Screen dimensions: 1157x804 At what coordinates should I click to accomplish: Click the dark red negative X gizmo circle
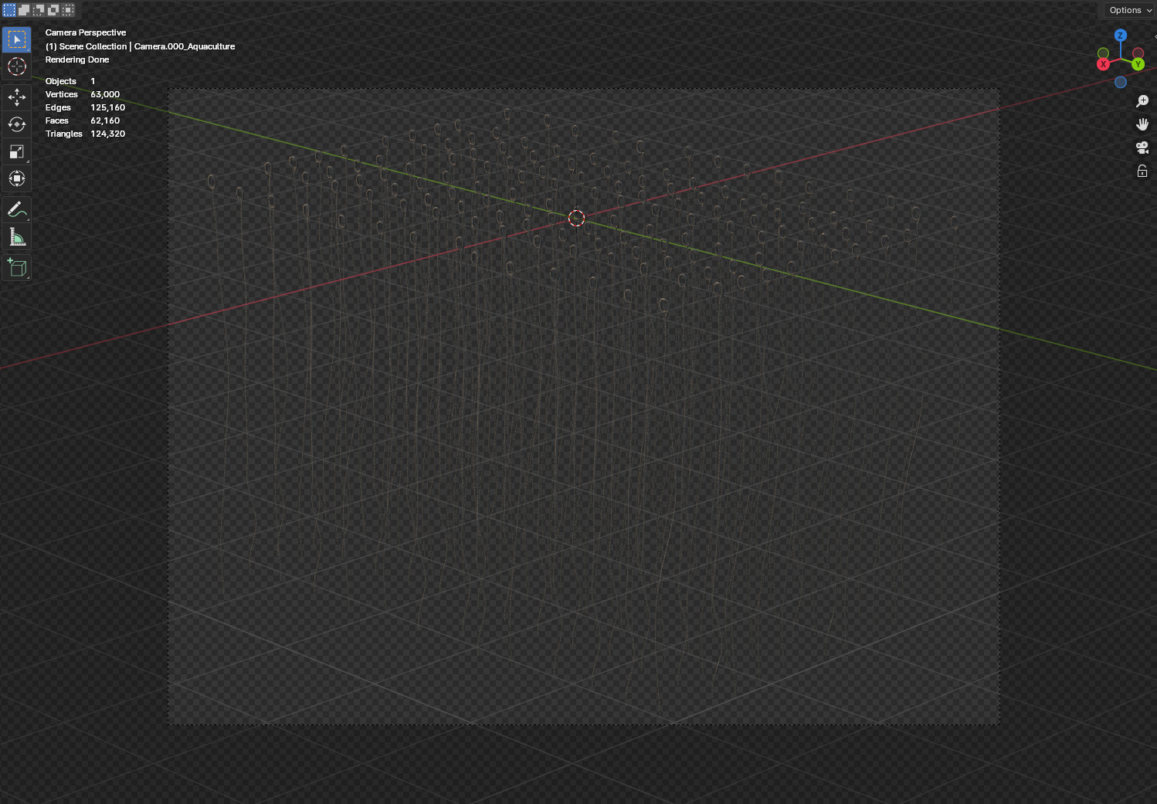click(x=1138, y=53)
